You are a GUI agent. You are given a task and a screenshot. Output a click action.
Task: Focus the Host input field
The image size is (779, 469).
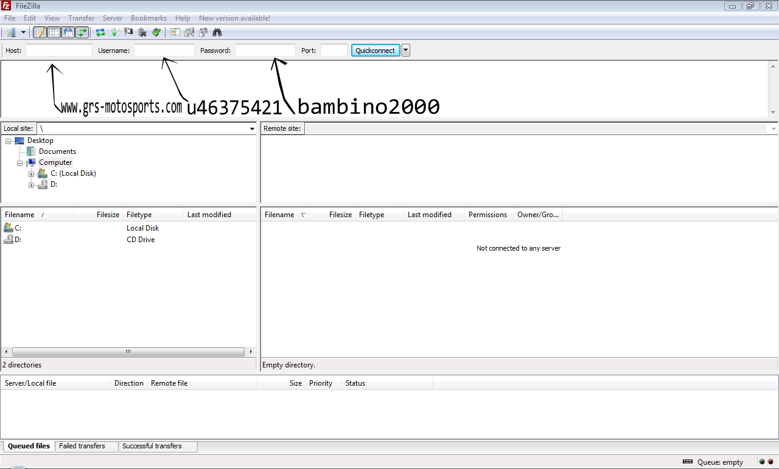[59, 50]
